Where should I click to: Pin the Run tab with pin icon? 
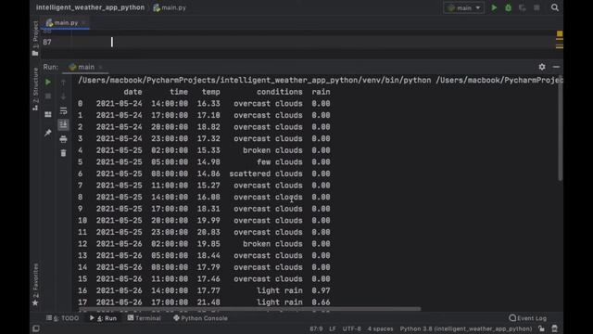pyautogui.click(x=48, y=133)
